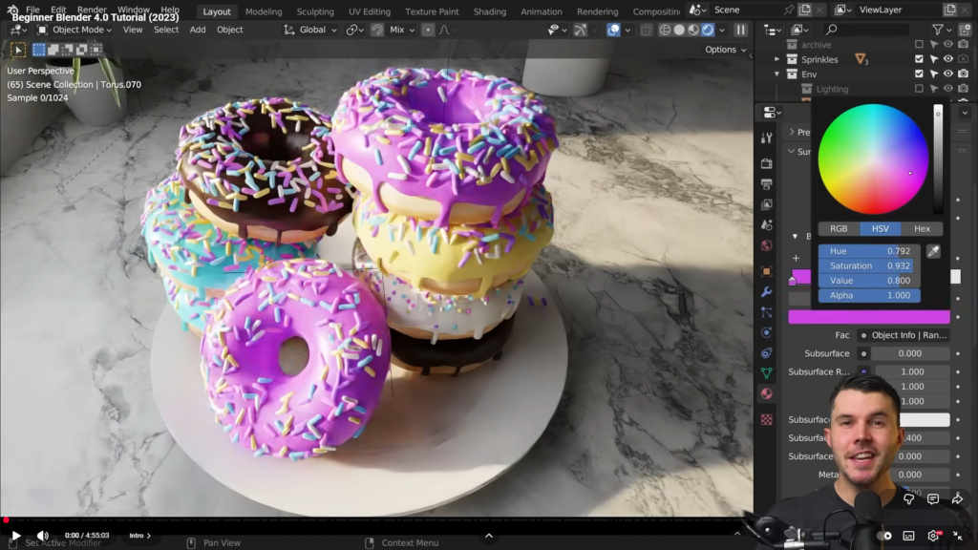Switch to the Shading workspace tab

click(490, 11)
